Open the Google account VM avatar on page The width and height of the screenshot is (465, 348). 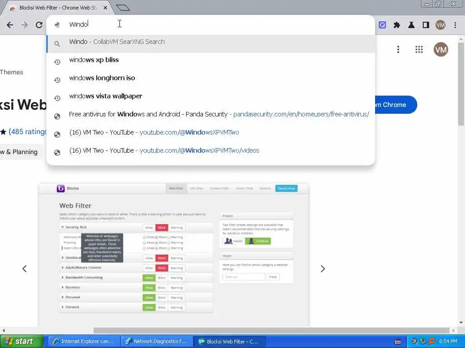pos(440,49)
